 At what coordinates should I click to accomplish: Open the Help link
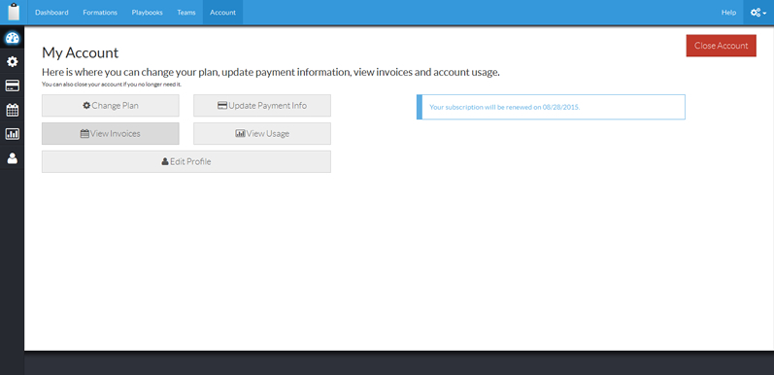(728, 13)
